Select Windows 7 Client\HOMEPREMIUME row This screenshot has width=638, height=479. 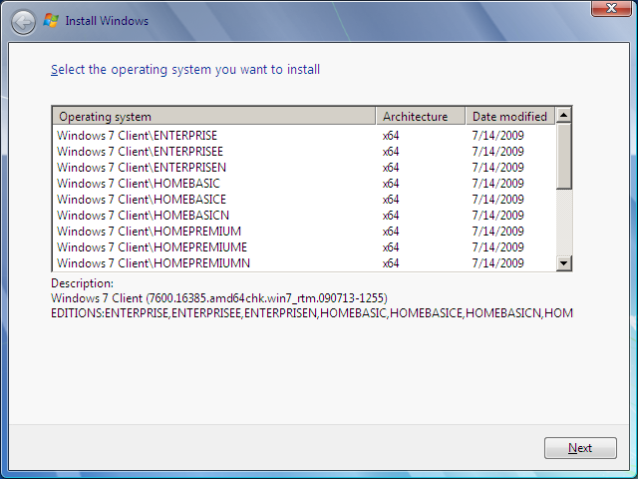point(303,247)
